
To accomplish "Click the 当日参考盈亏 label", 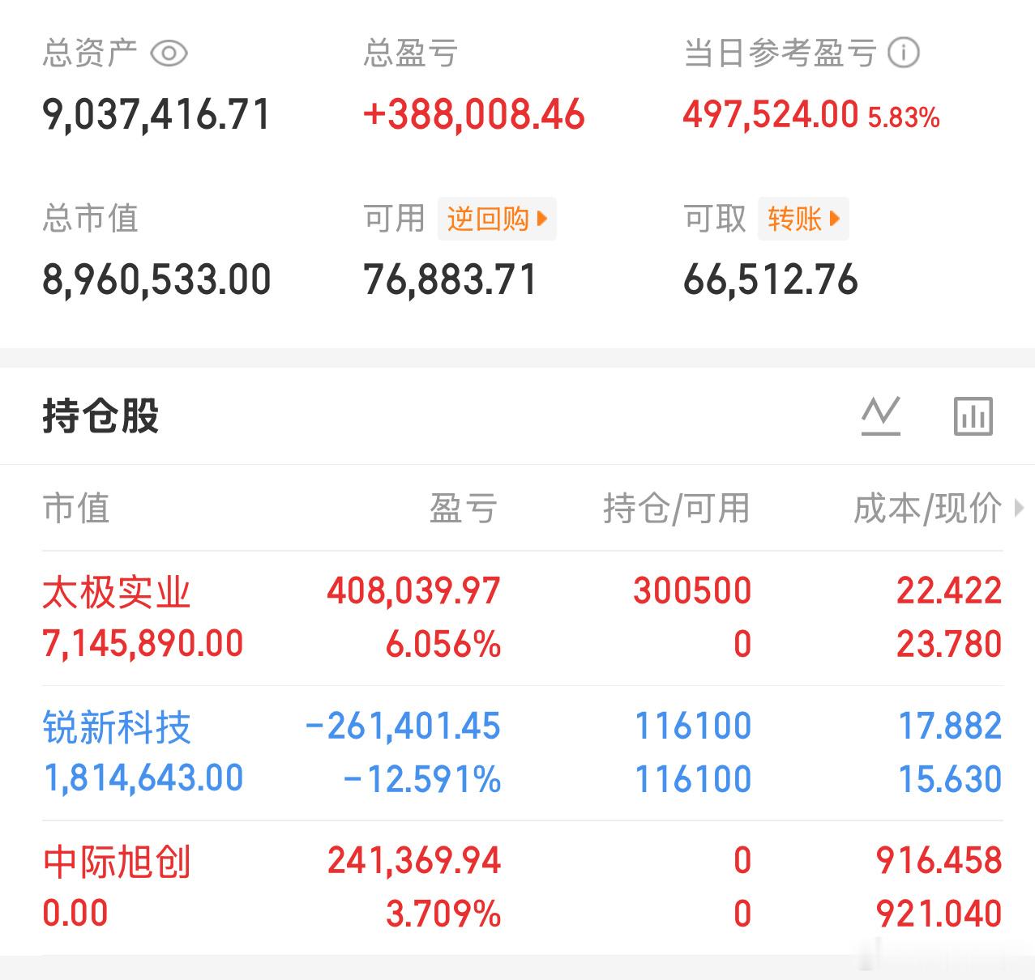I will [780, 53].
